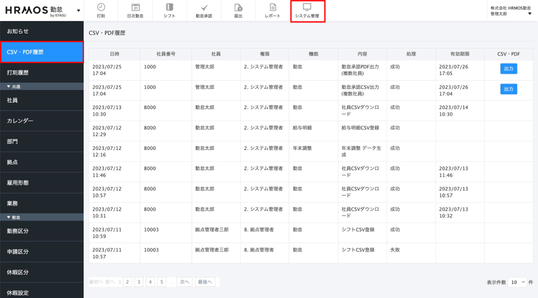Collapse the 共通 sidebar section
The image size is (538, 298).
[41, 87]
